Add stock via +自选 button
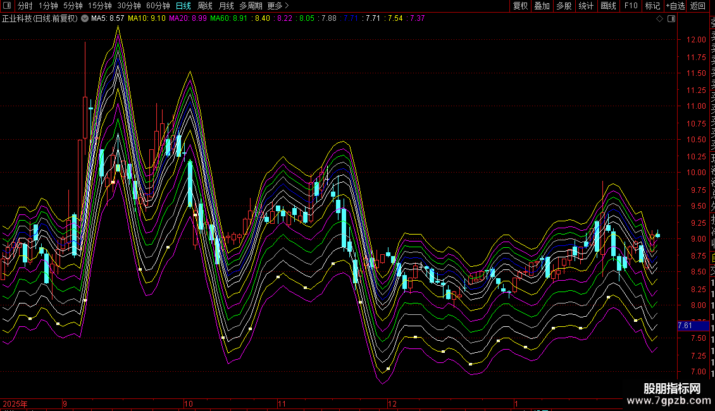This screenshot has height=411, width=715. coord(675,6)
